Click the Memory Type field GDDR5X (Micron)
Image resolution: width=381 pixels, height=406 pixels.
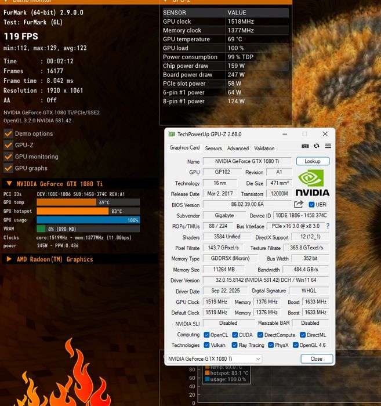[230, 259]
